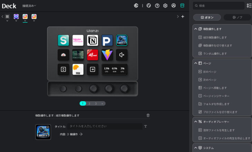Open title text style T icon
The width and height of the screenshot is (252, 152).
[145, 126]
